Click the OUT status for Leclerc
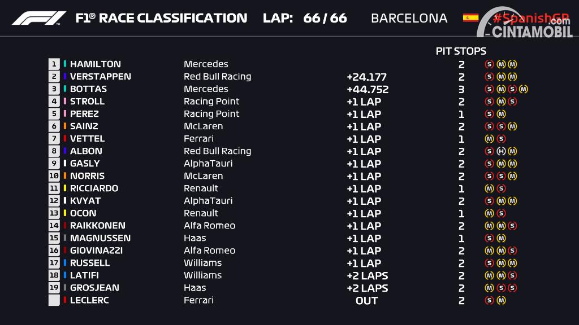The image size is (579, 325). point(366,301)
